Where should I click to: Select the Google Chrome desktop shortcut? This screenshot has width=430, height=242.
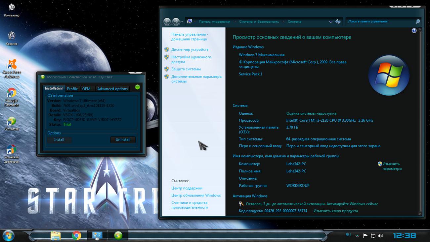(12, 97)
